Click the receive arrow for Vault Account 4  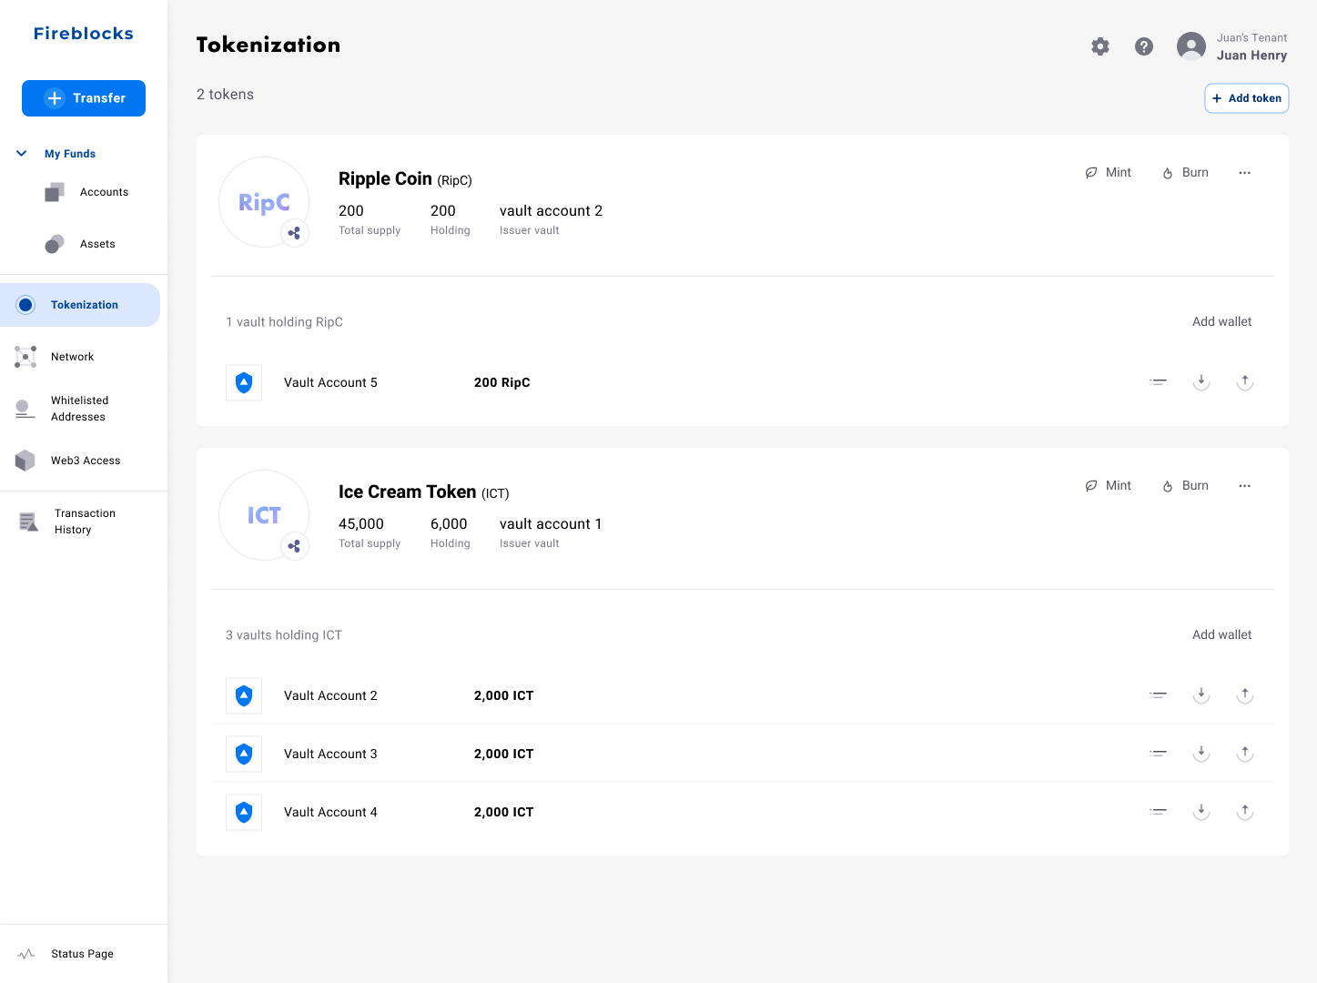click(x=1201, y=812)
